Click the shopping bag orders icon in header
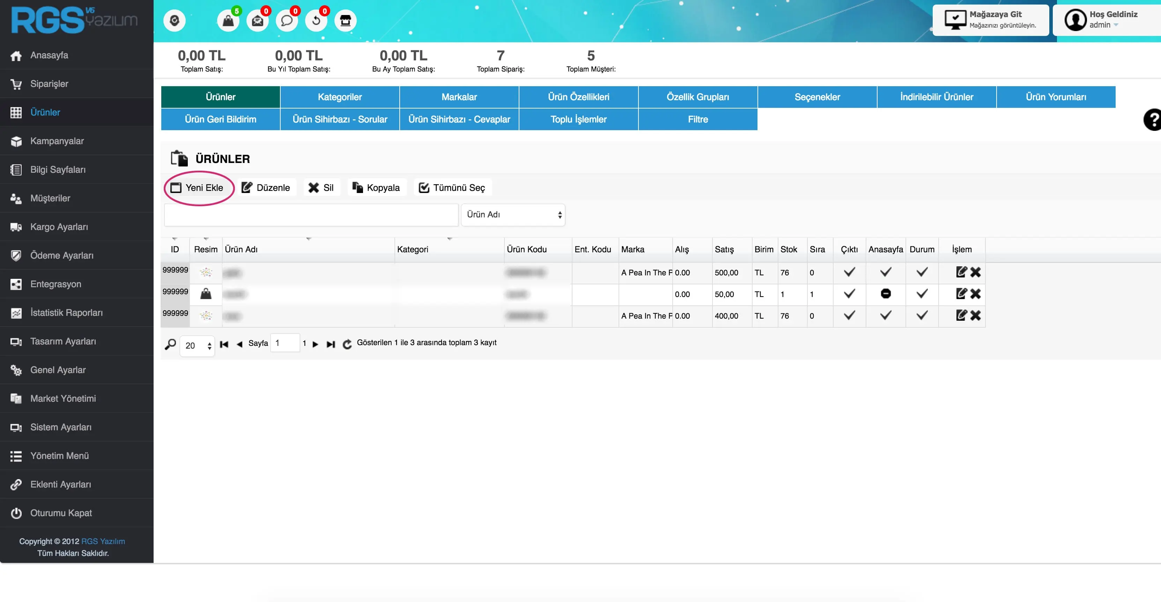 (x=228, y=21)
